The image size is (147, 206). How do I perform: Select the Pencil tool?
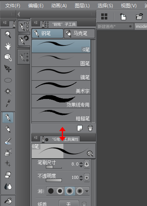8,129
